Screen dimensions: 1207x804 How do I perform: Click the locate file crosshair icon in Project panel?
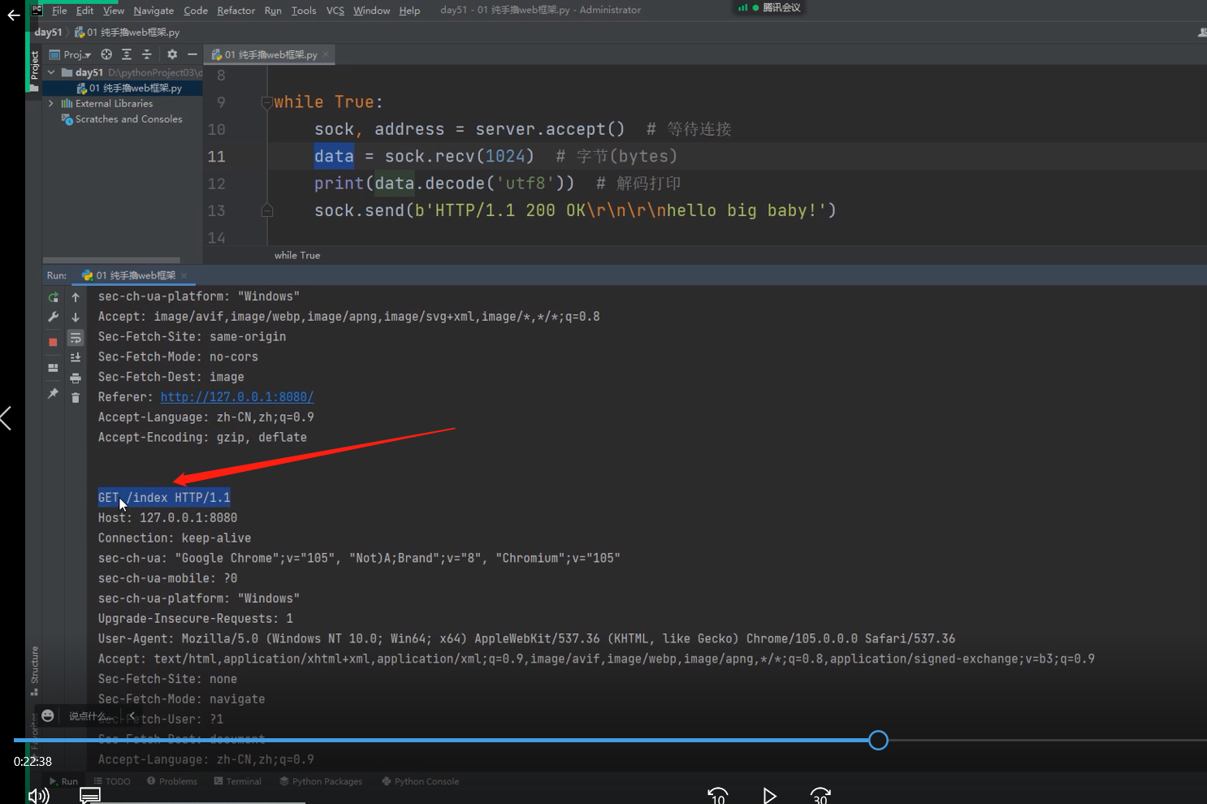pos(106,54)
